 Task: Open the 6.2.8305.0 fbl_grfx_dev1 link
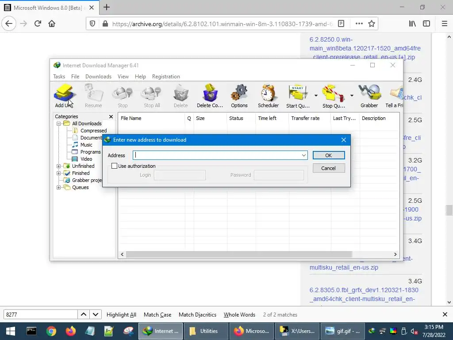click(364, 294)
